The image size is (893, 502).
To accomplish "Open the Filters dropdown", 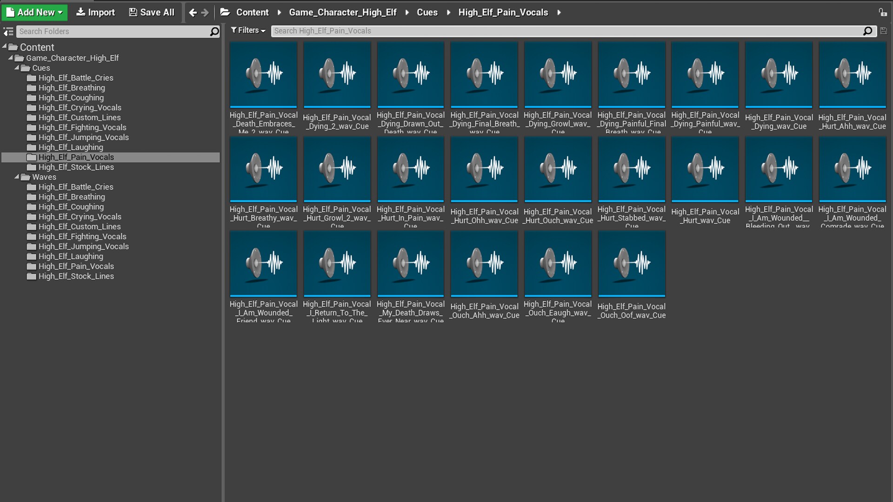I will 248,31.
